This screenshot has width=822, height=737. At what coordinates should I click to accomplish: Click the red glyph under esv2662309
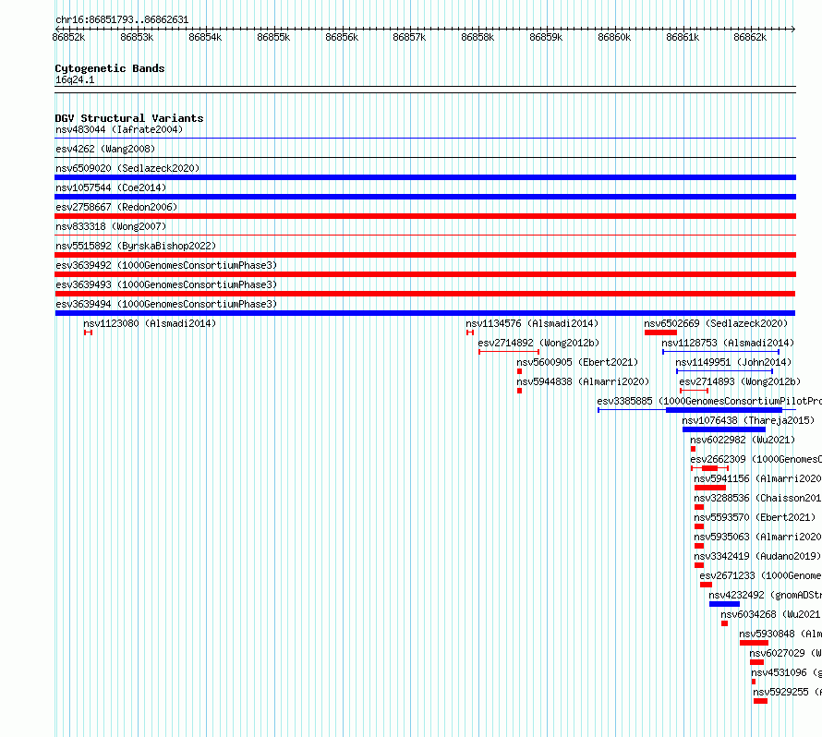point(710,468)
